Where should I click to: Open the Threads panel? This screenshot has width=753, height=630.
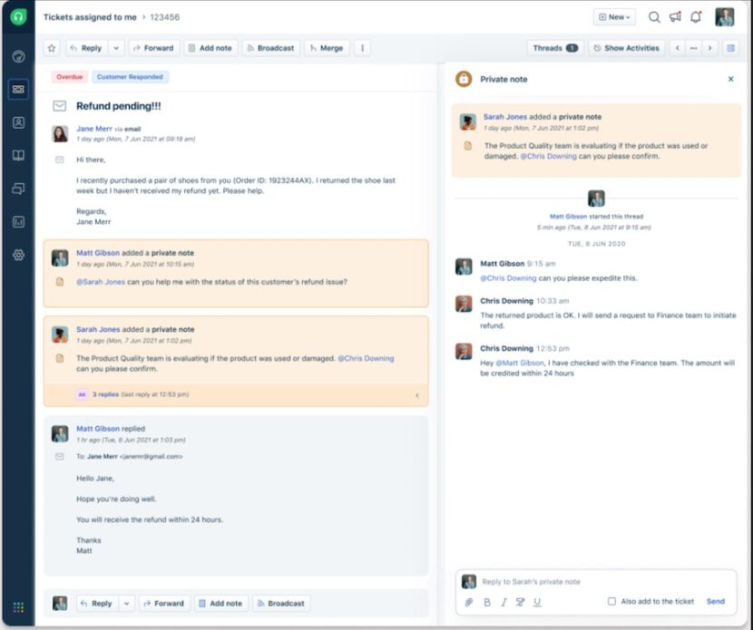tap(554, 47)
